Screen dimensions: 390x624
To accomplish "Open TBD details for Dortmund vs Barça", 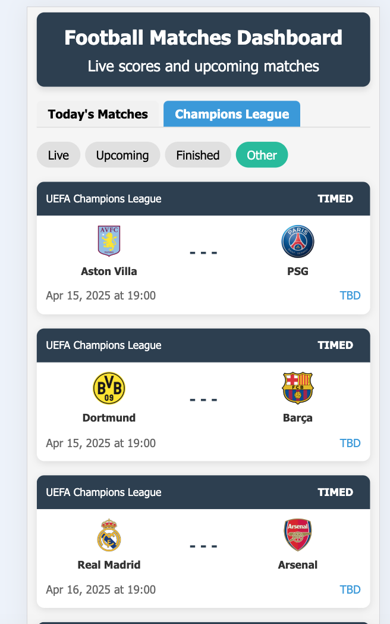I will [x=350, y=443].
